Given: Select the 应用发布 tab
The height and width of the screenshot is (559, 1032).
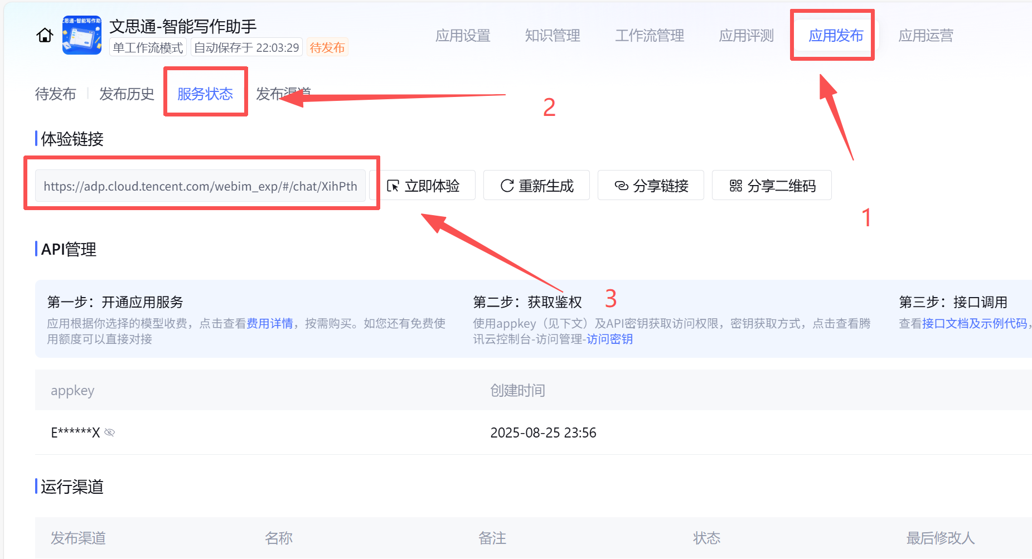Looking at the screenshot, I should 836,36.
